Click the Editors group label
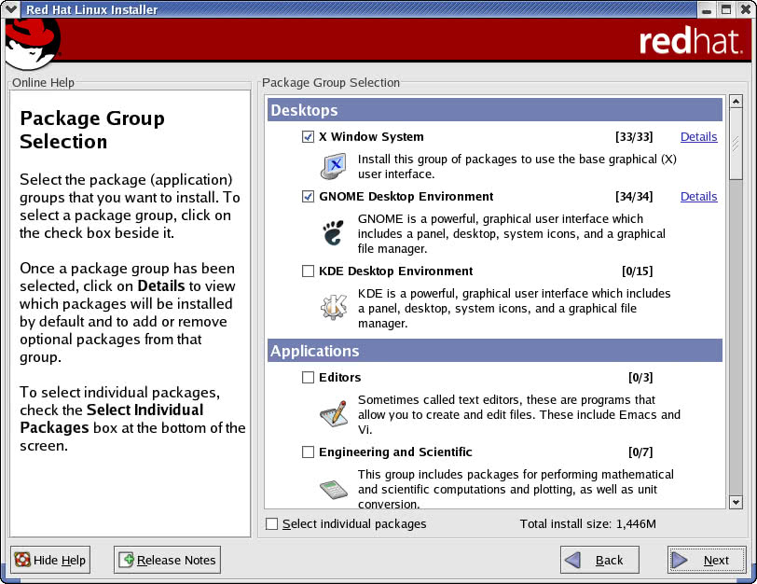Image resolution: width=757 pixels, height=584 pixels. click(340, 377)
